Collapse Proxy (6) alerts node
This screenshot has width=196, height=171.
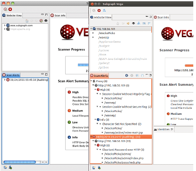pyautogui.click(x=91, y=81)
